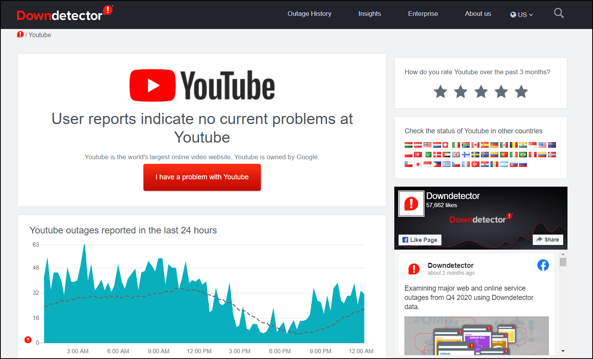Image resolution: width=593 pixels, height=359 pixels.
Task: Rate Youtube with one star
Action: coord(440,92)
